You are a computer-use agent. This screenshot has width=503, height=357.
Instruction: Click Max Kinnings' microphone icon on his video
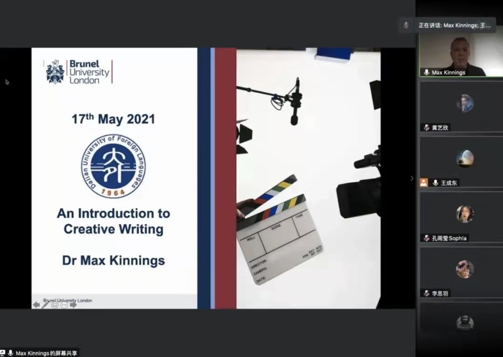(426, 72)
